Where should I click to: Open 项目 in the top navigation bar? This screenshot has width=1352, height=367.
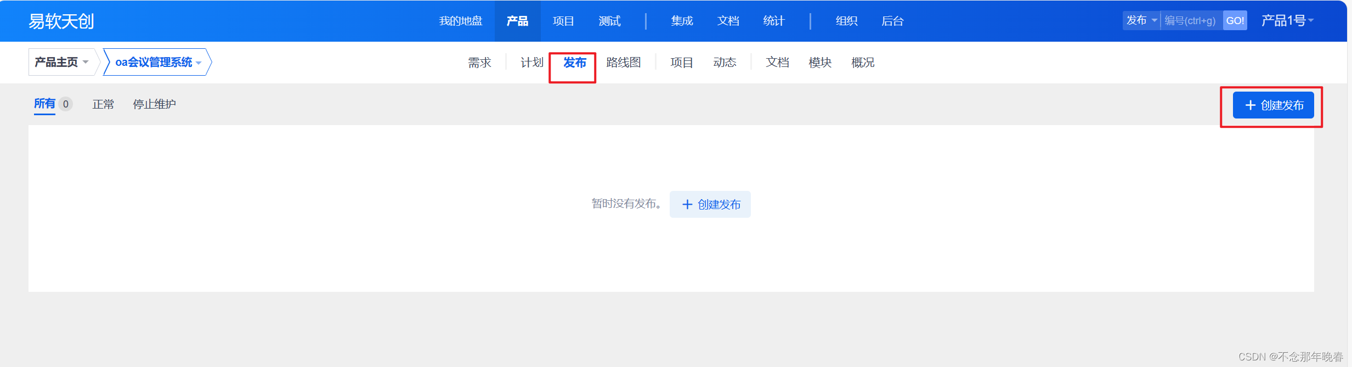coord(563,21)
